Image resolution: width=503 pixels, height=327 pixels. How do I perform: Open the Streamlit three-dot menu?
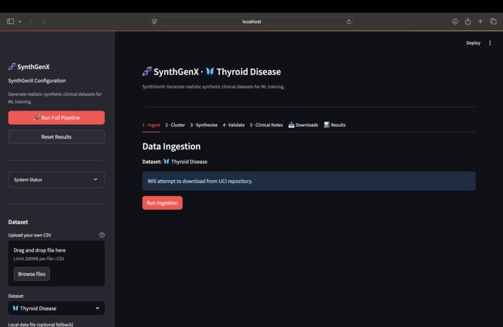[490, 43]
